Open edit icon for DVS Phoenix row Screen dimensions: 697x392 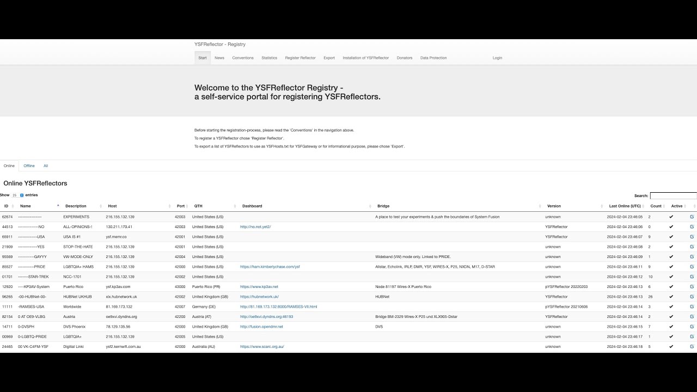tap(692, 327)
